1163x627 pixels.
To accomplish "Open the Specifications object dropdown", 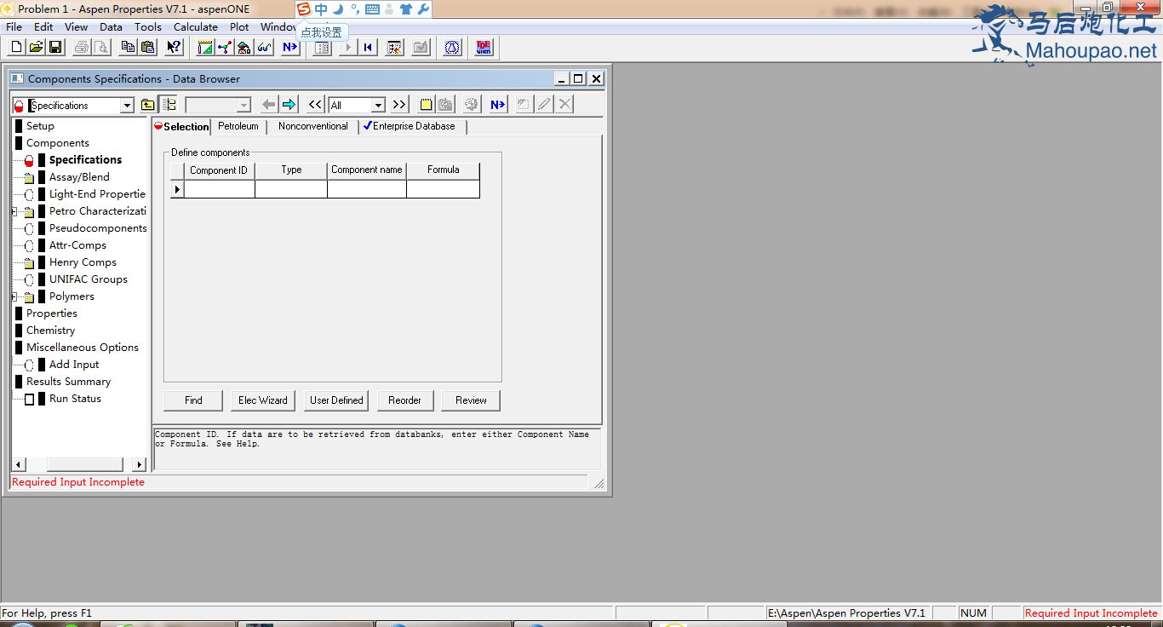I will 127,106.
